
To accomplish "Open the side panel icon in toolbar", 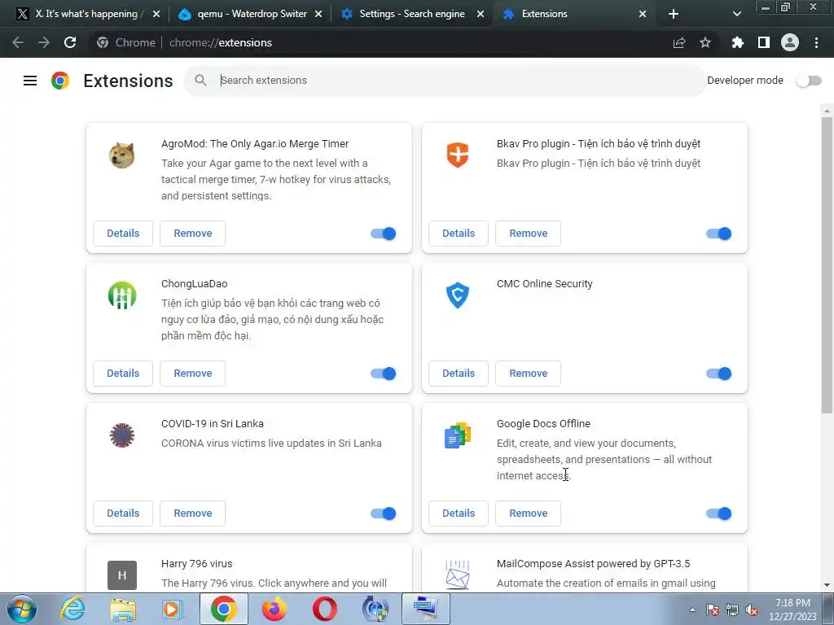I will pyautogui.click(x=764, y=42).
